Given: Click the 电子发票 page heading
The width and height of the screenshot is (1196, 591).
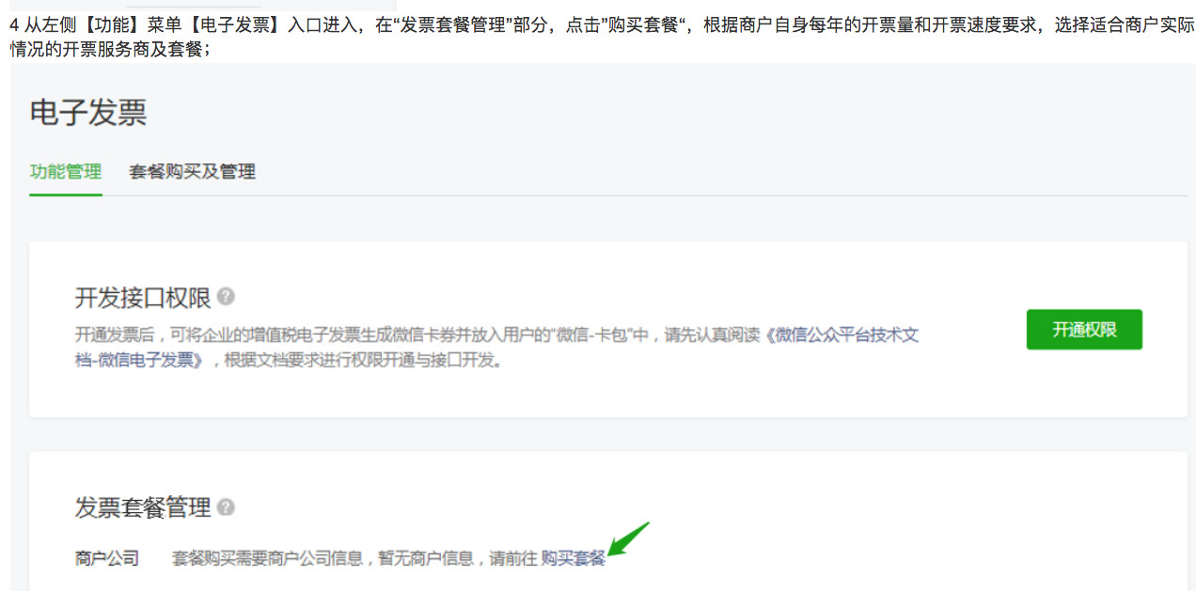Looking at the screenshot, I should 88,113.
